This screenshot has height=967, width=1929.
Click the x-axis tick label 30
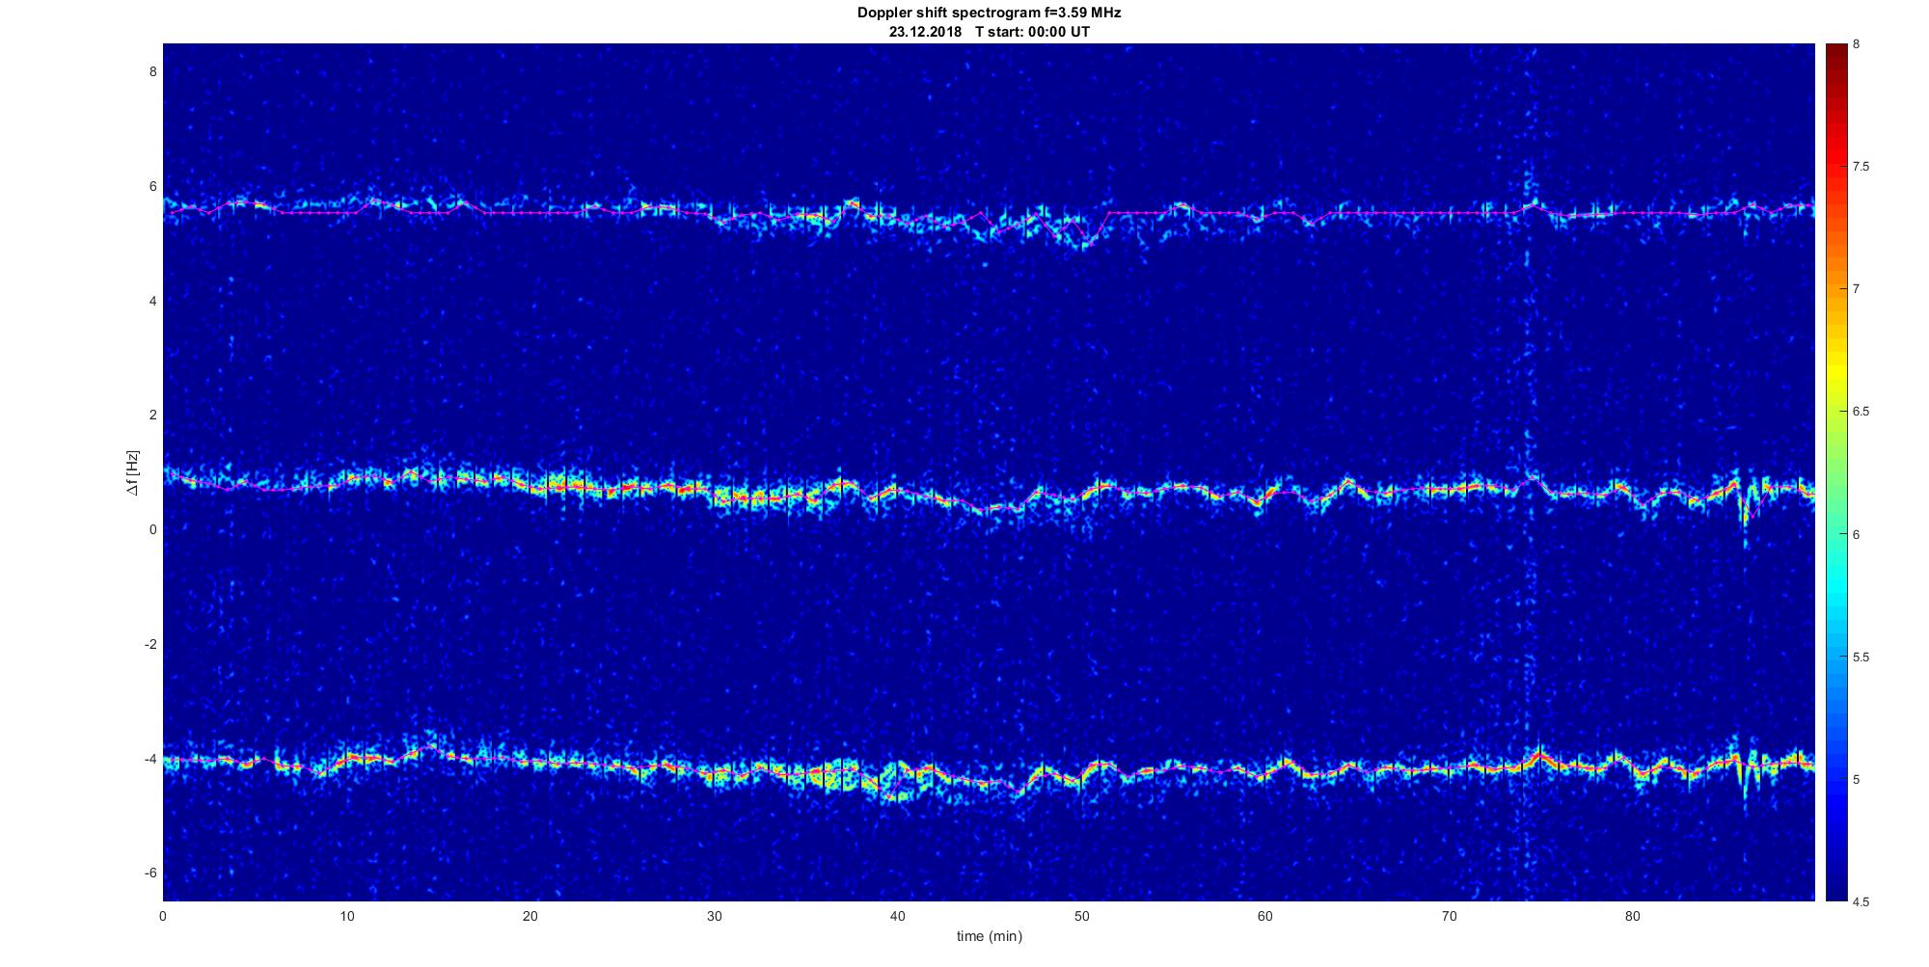point(714,916)
